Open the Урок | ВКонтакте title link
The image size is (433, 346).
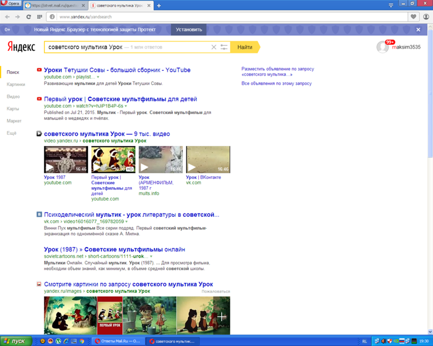coord(204,177)
